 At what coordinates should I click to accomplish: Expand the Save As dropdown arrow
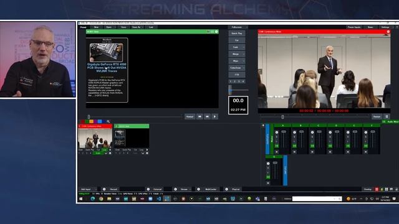point(143,27)
